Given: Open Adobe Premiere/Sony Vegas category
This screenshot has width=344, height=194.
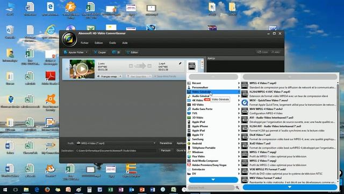Looking at the screenshot, I should pos(213,165).
